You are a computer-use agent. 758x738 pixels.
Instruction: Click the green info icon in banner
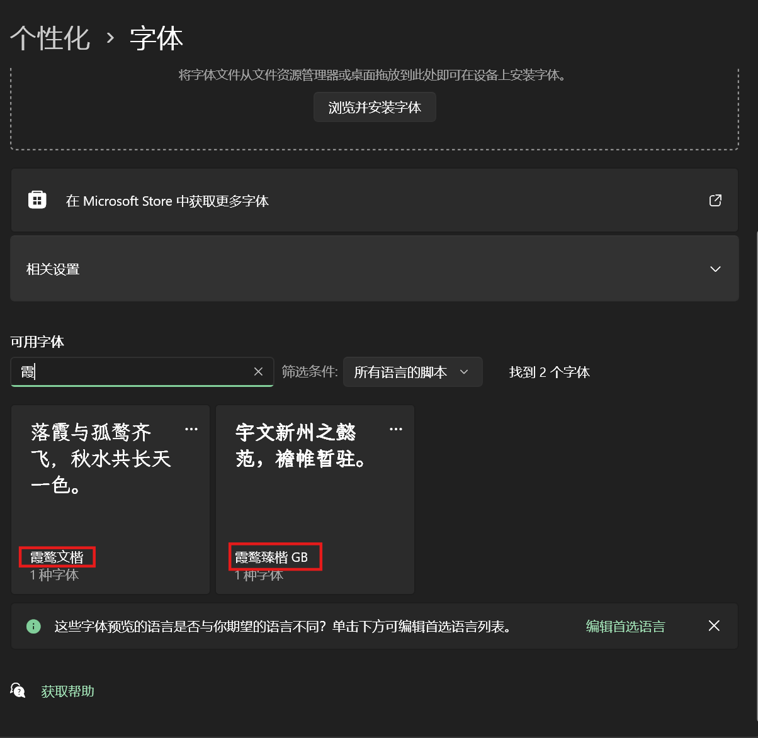(33, 627)
